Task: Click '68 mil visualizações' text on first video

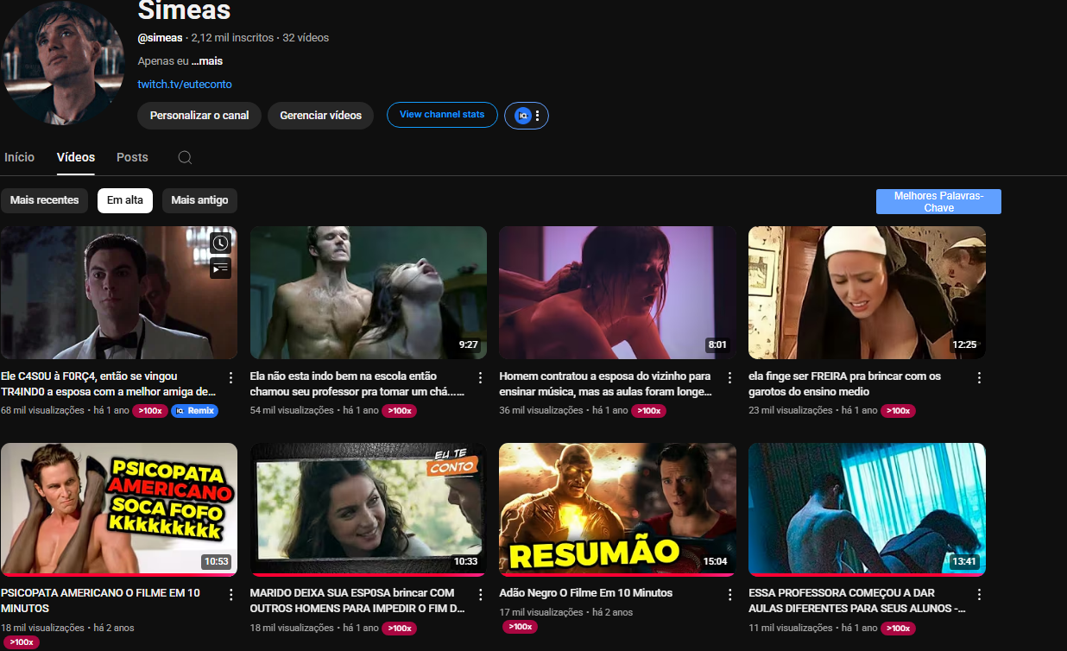Action: [42, 411]
